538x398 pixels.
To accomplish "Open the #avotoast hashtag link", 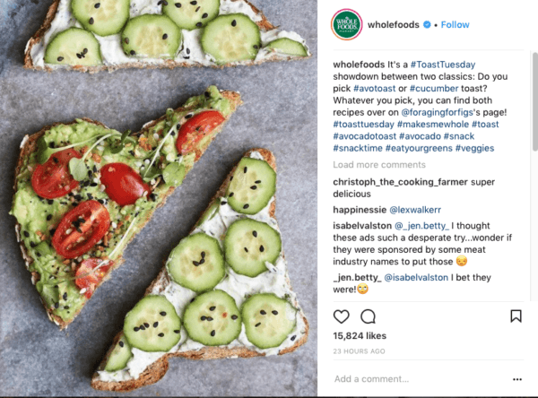I will (x=374, y=89).
